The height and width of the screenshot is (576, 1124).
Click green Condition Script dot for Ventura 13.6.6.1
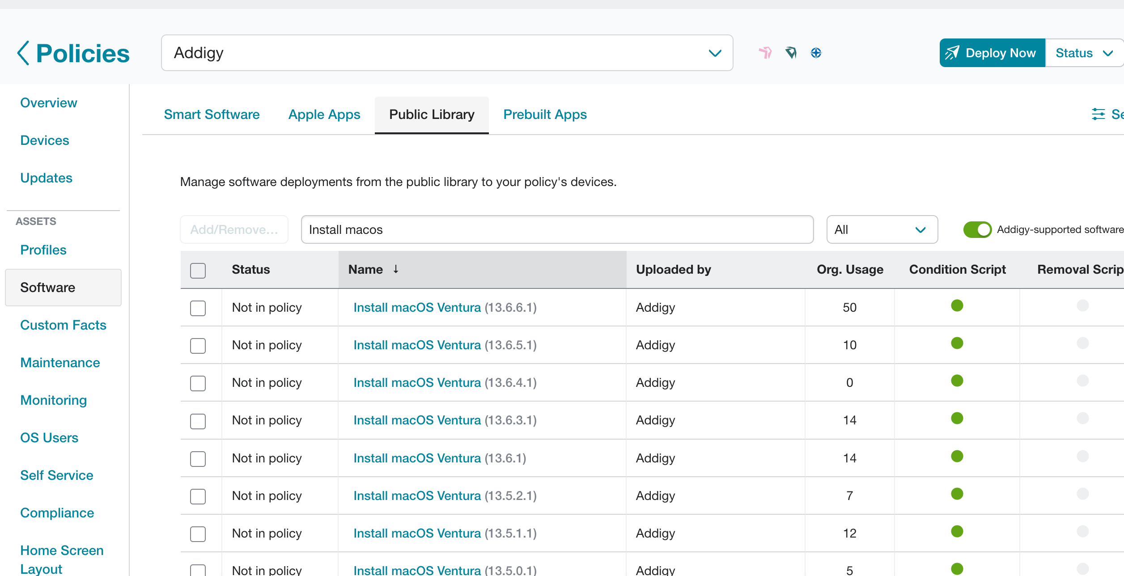tap(957, 305)
